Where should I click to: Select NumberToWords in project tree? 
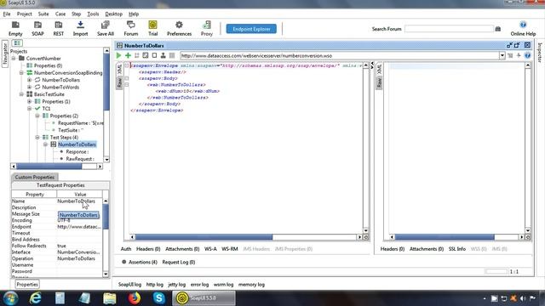pyautogui.click(x=60, y=87)
